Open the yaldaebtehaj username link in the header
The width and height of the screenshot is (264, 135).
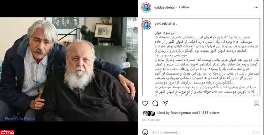pyautogui.click(x=164, y=7)
